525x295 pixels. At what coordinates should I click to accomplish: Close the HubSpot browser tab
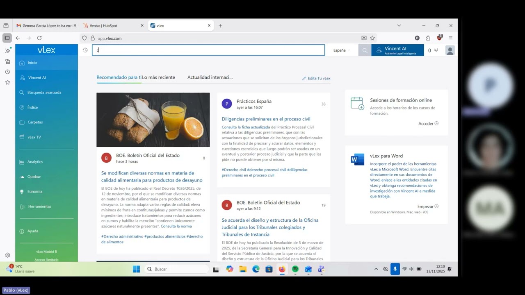(142, 25)
